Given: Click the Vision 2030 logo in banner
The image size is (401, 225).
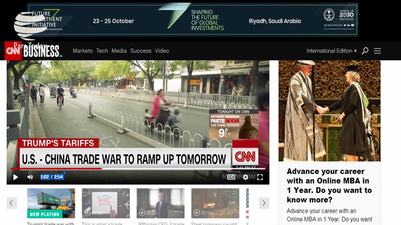Looking at the screenshot, I should pos(346,15).
